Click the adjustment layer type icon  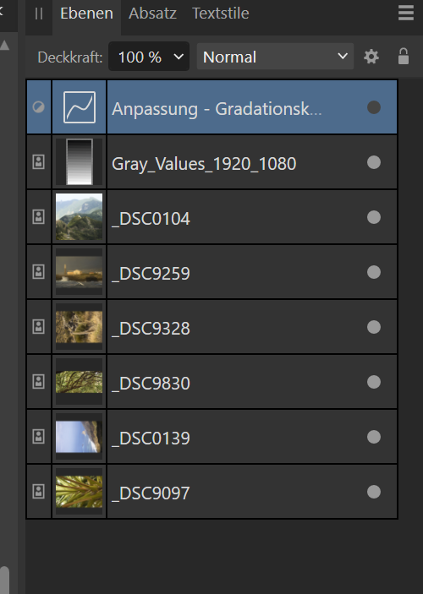pyautogui.click(x=38, y=107)
